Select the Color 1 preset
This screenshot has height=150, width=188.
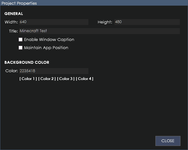click(x=28, y=79)
